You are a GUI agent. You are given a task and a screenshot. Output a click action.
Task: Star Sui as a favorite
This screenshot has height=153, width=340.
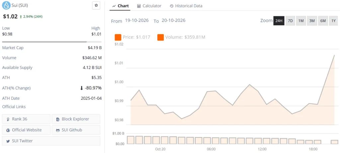click(96, 5)
